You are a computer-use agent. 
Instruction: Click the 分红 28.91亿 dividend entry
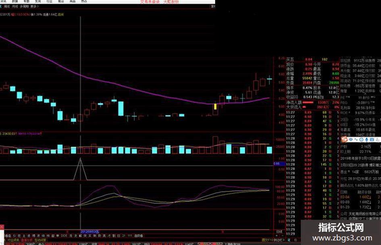click(352, 179)
